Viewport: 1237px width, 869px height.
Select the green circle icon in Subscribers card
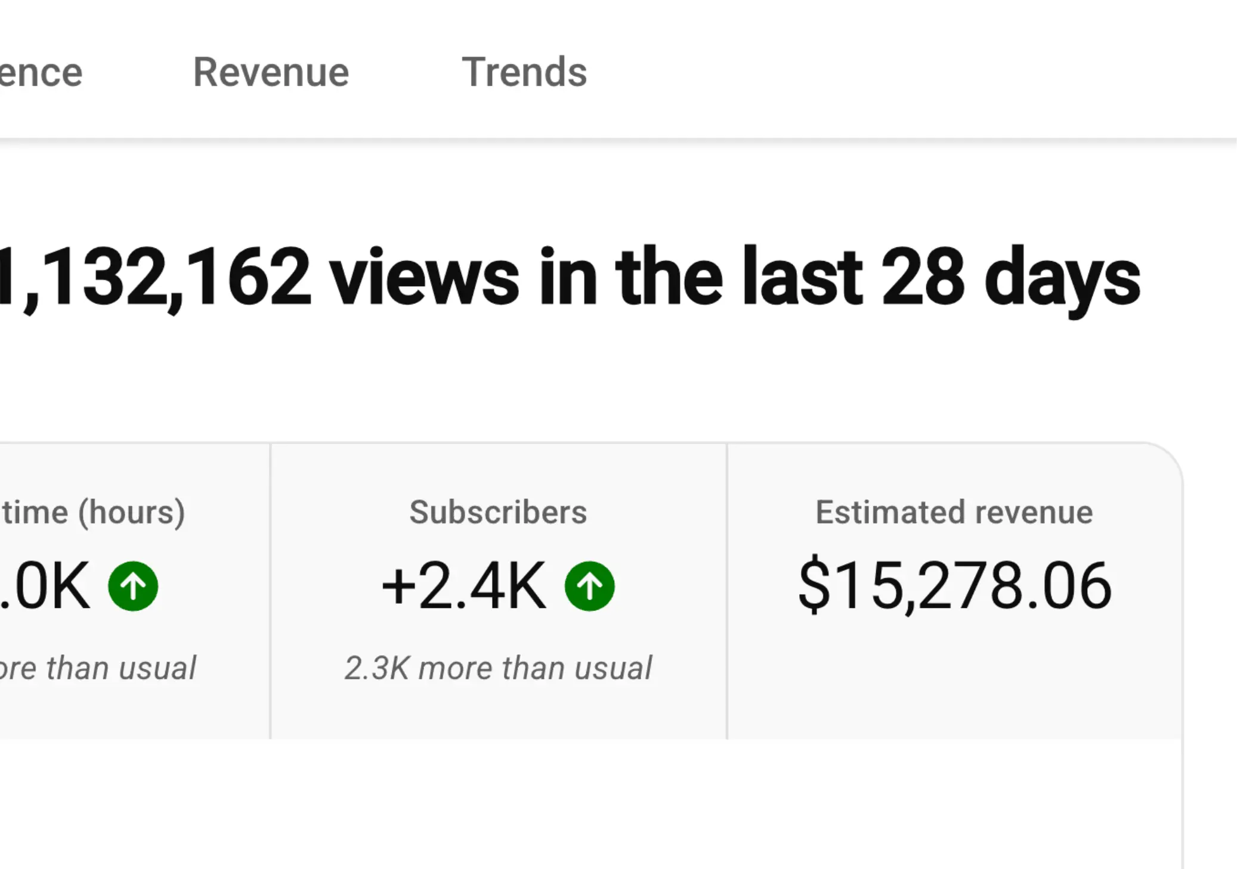(589, 585)
